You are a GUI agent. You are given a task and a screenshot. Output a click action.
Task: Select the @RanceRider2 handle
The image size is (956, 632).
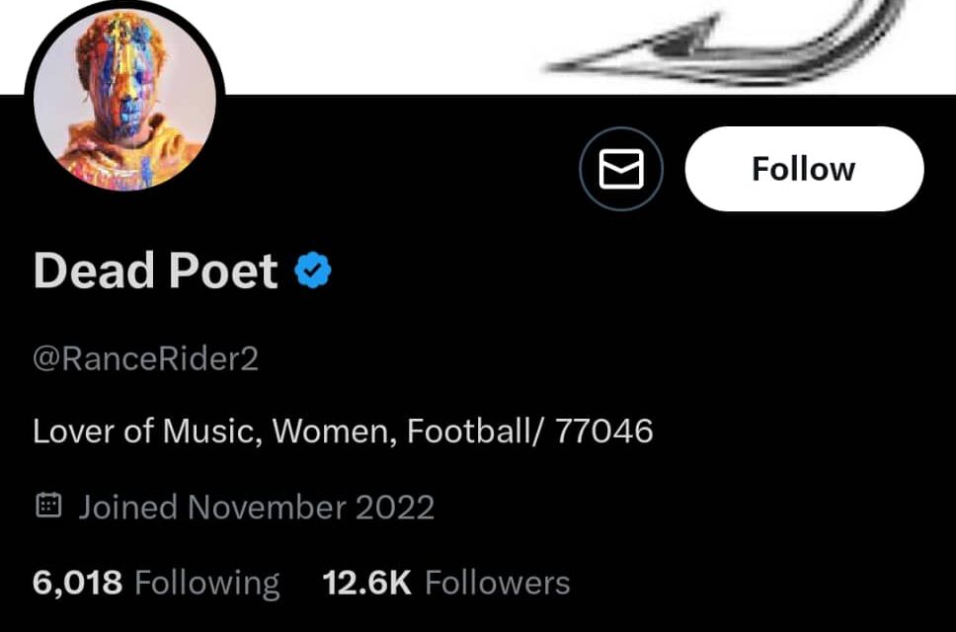pos(145,358)
